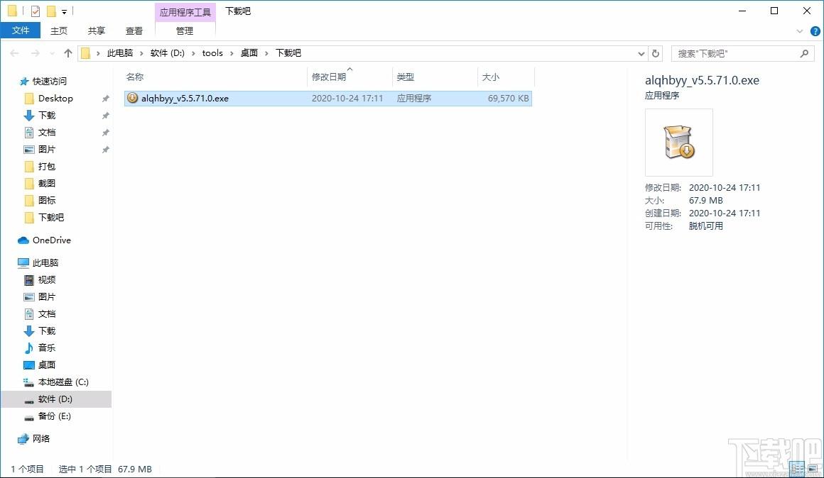824x478 pixels.
Task: Click the folder icon in the address bar
Action: coord(86,53)
